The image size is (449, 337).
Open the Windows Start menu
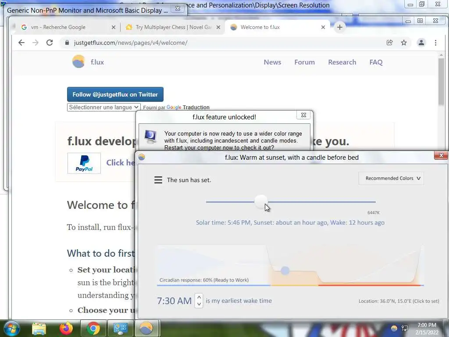click(11, 328)
